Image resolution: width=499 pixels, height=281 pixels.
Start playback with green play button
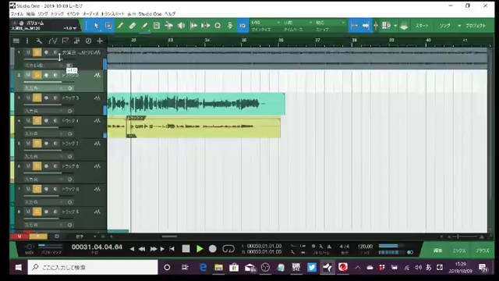(200, 248)
